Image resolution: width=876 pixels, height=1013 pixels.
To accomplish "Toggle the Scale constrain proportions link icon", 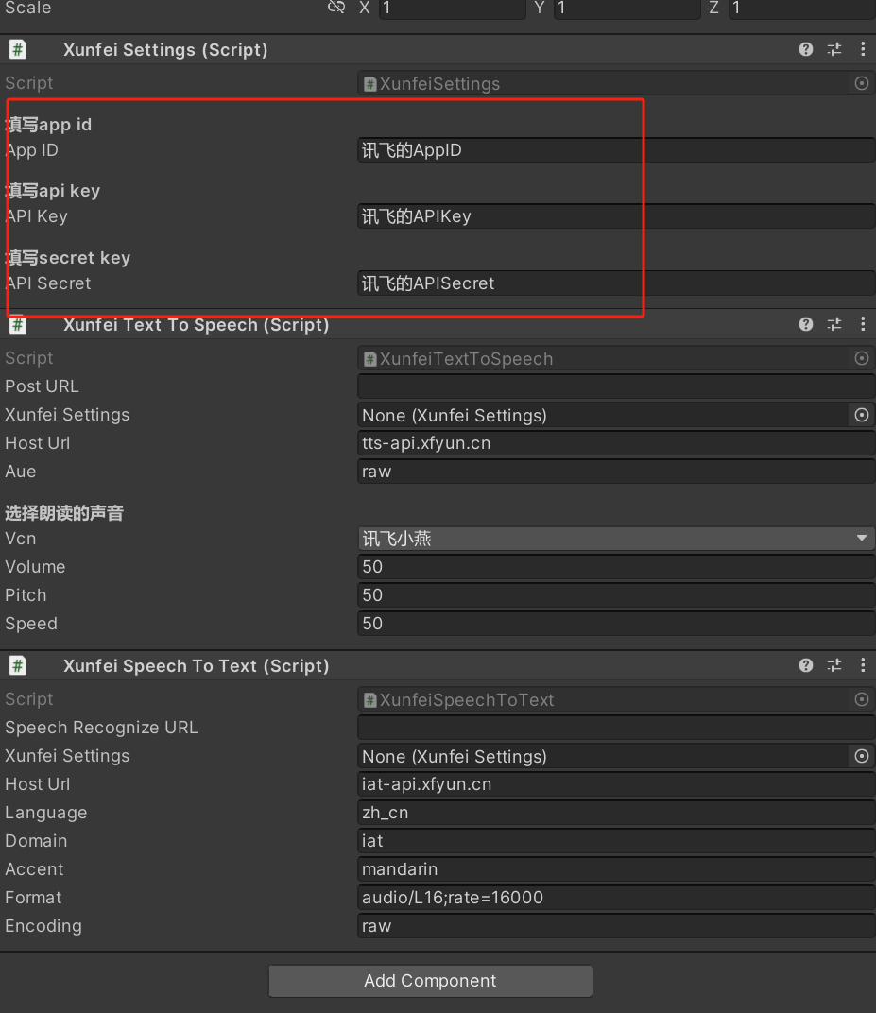I will tap(336, 8).
